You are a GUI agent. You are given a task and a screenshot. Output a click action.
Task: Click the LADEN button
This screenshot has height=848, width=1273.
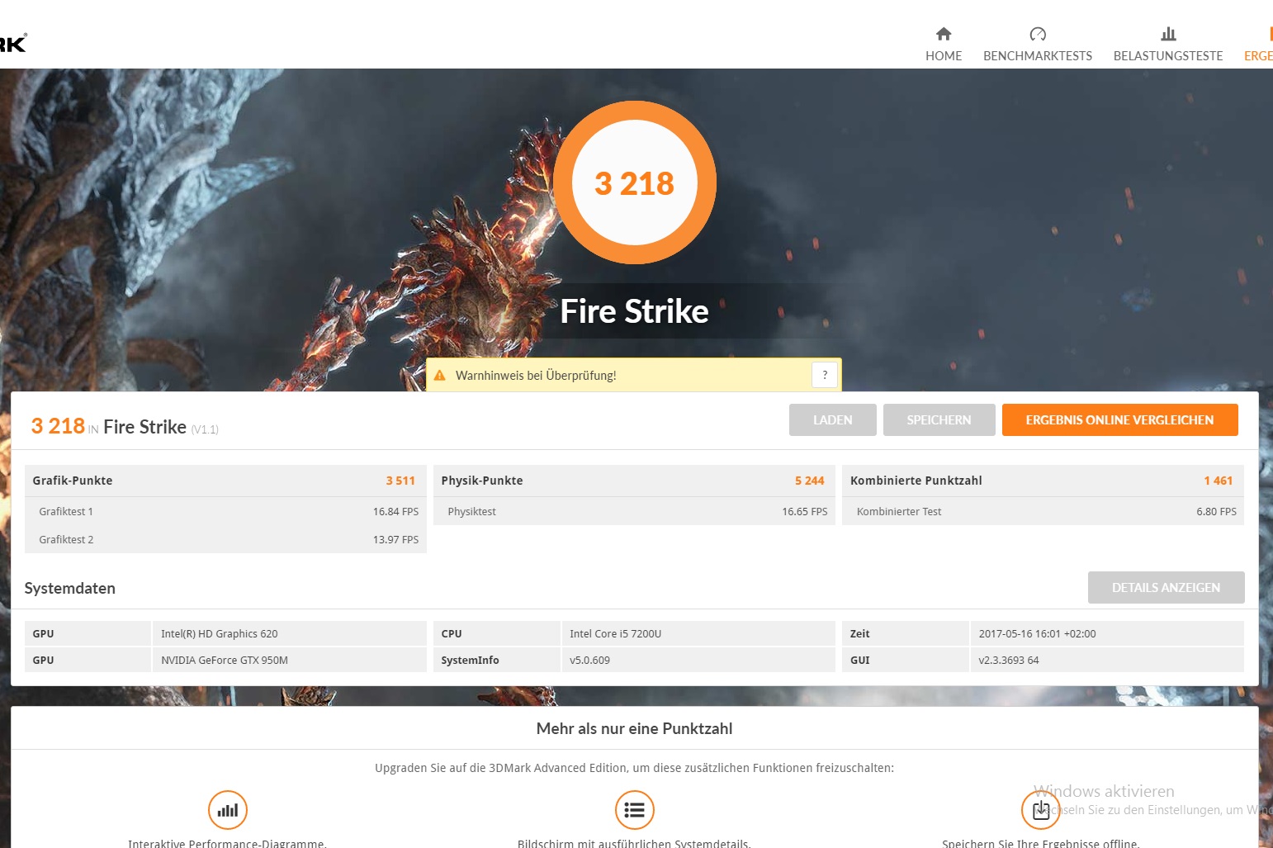pos(832,419)
